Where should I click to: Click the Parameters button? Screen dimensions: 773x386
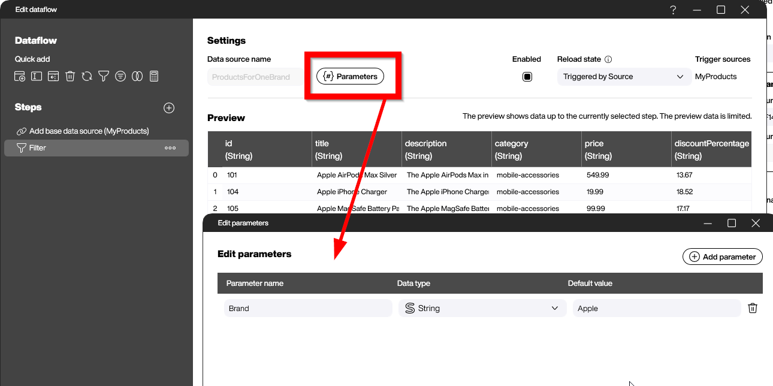coord(351,77)
